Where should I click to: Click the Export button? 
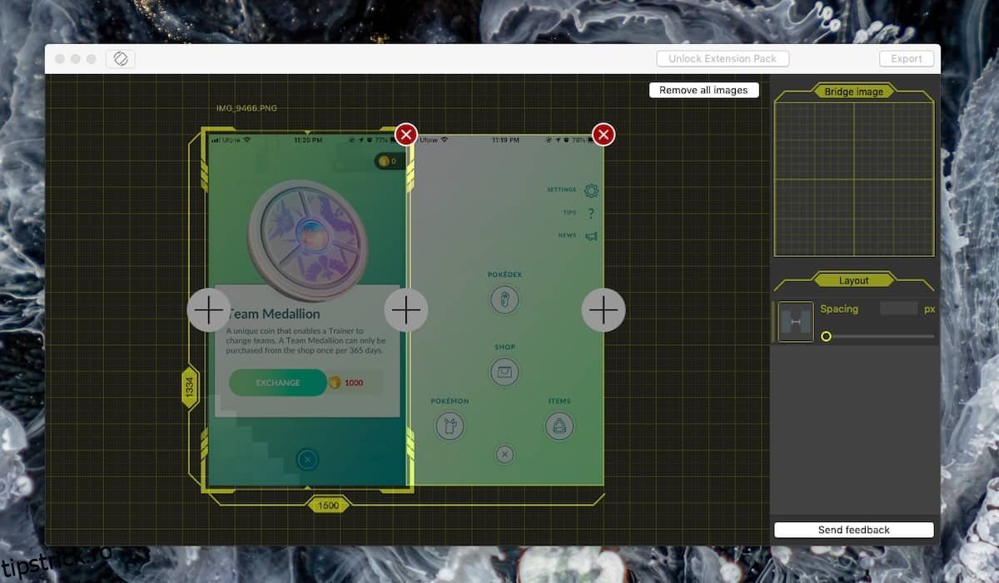point(906,59)
